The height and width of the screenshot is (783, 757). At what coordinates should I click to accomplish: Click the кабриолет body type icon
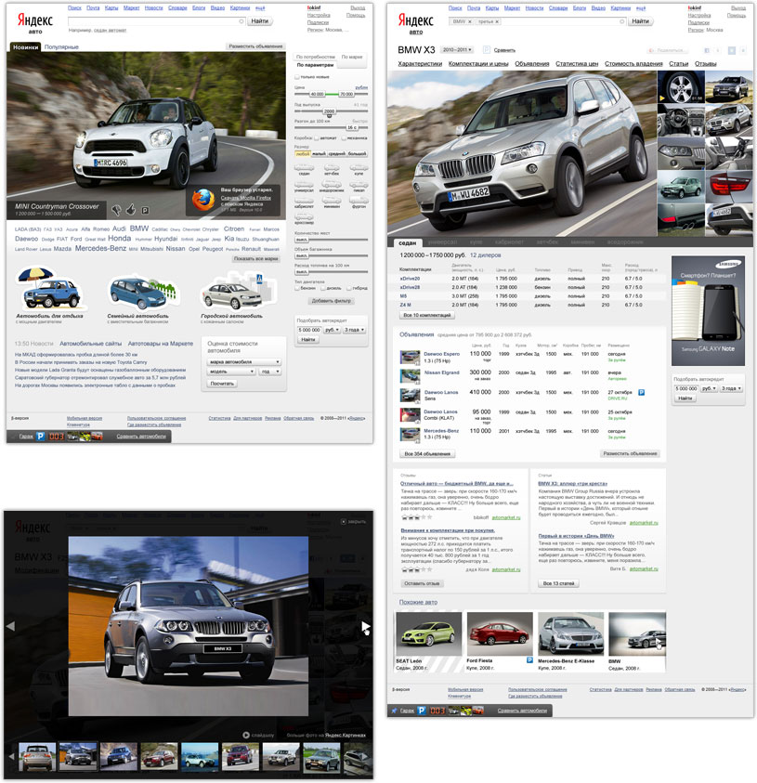point(304,200)
